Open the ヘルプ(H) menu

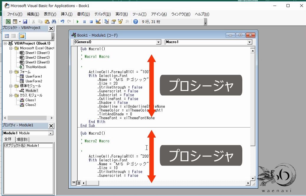202,14
